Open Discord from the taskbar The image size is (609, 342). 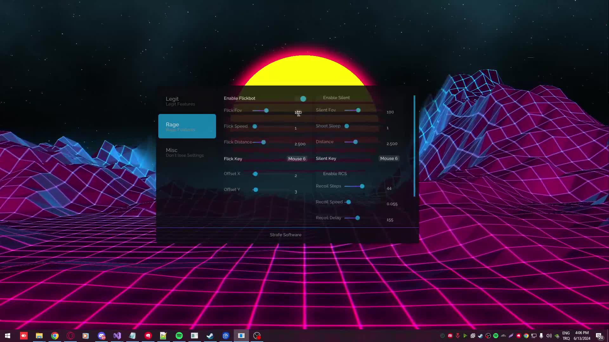click(101, 335)
